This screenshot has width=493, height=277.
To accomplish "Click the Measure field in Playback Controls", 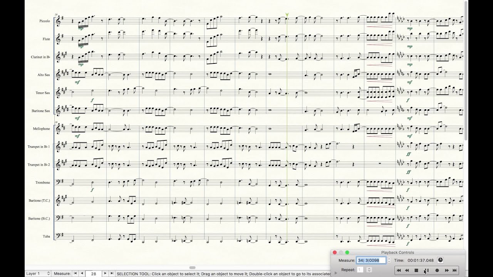I will (371, 260).
